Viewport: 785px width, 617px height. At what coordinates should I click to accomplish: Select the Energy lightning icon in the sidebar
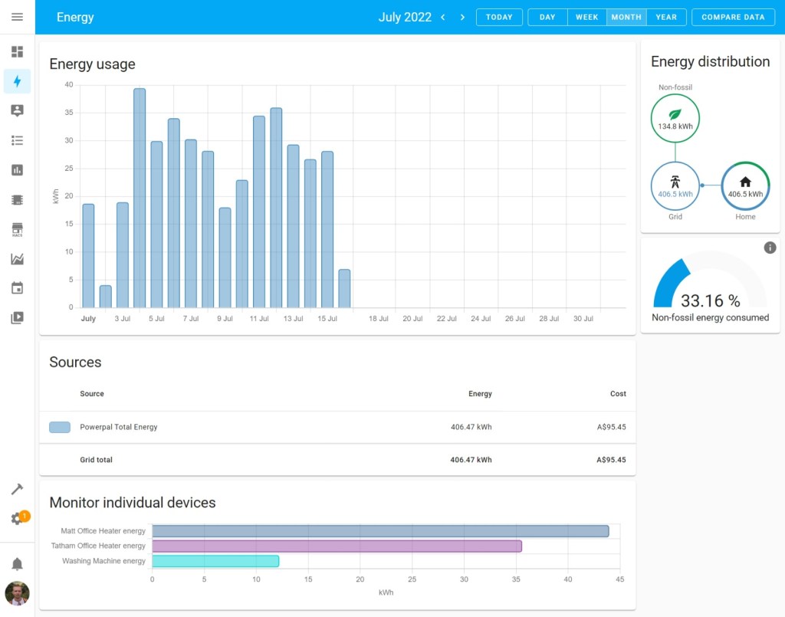tap(17, 81)
